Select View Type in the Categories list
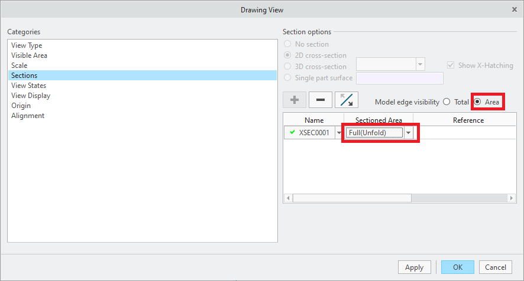524x281 pixels. tap(27, 45)
